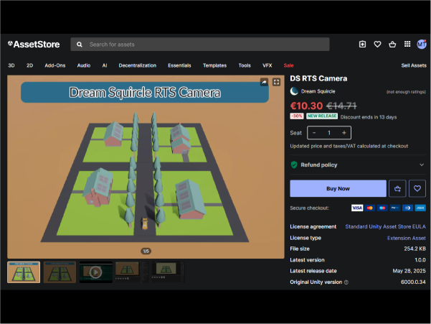Screen dimensions: 431x324
Task: Open Standard Unity Asset Store EULA link
Action: coord(385,226)
